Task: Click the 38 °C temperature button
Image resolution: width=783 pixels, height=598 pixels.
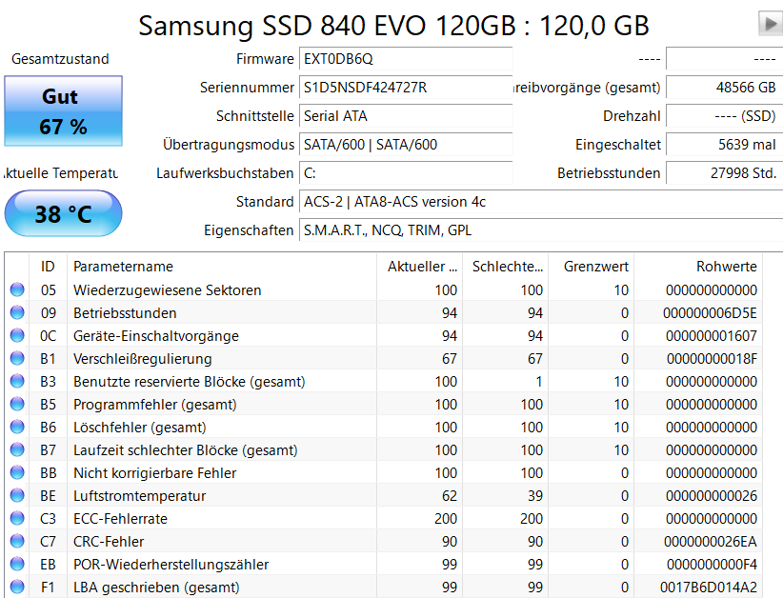Action: click(64, 213)
